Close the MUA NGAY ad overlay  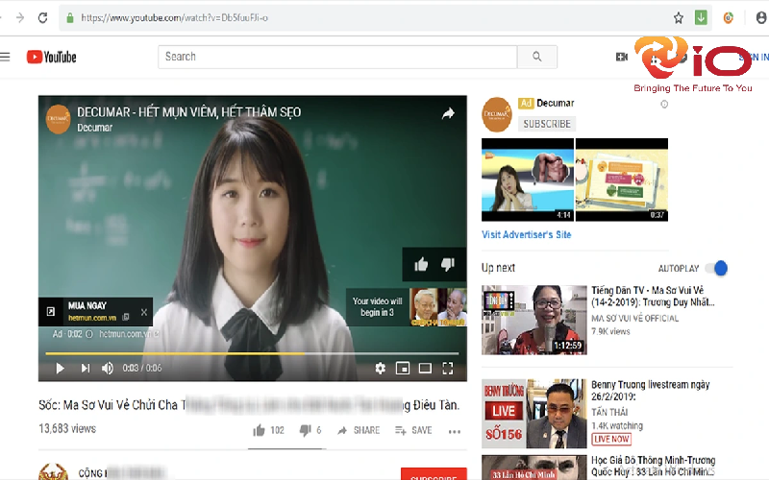pos(143,312)
